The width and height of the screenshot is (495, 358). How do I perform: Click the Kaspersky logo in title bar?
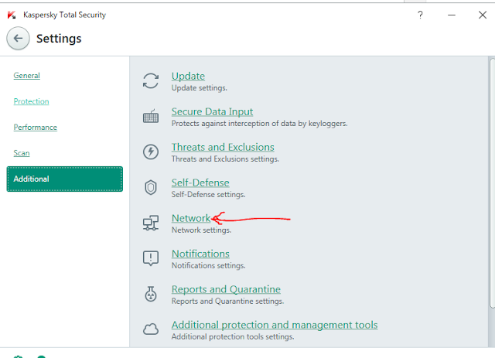(11, 15)
